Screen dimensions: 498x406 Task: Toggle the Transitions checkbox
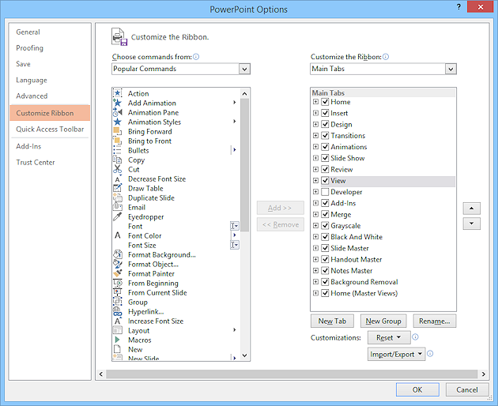325,136
